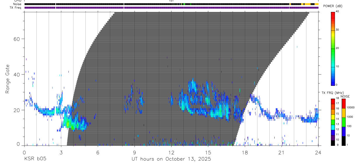Click the '60' tick on the Range Gate axis
The height and width of the screenshot is (165, 358).
click(x=17, y=39)
